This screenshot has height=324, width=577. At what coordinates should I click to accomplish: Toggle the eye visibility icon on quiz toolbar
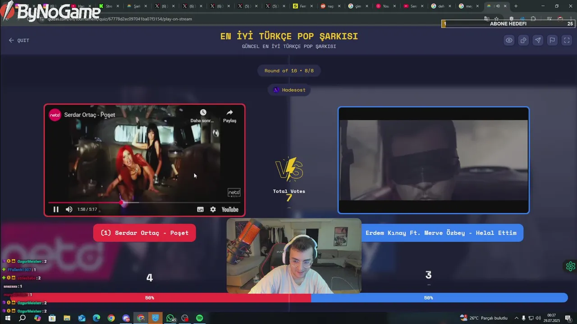[509, 40]
